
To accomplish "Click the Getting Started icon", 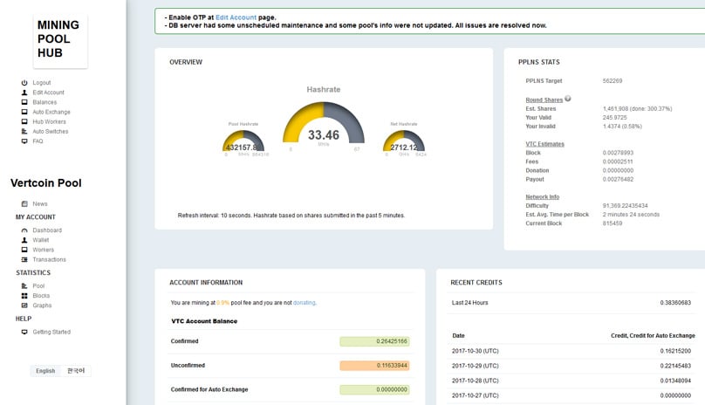I will pos(24,332).
